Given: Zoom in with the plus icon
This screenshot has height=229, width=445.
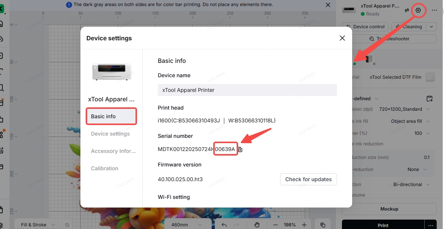Looking at the screenshot, I should coord(304,225).
